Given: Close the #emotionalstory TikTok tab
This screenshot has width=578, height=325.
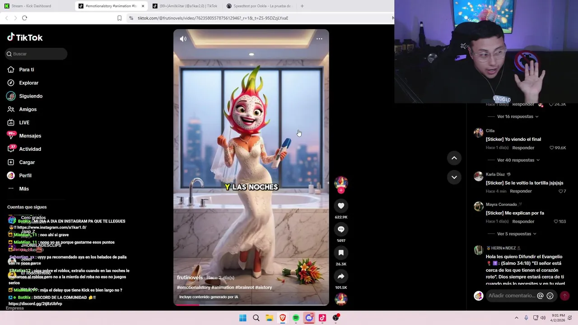Looking at the screenshot, I should click(x=143, y=6).
